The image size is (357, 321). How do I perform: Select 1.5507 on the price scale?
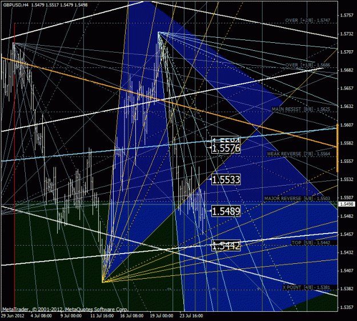(x=347, y=198)
